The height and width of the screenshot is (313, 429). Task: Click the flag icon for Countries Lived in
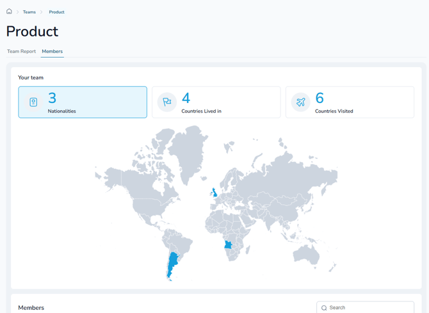pos(167,102)
